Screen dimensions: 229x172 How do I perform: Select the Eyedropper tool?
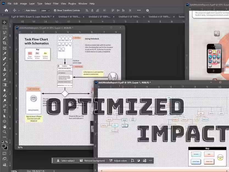coord(4,54)
